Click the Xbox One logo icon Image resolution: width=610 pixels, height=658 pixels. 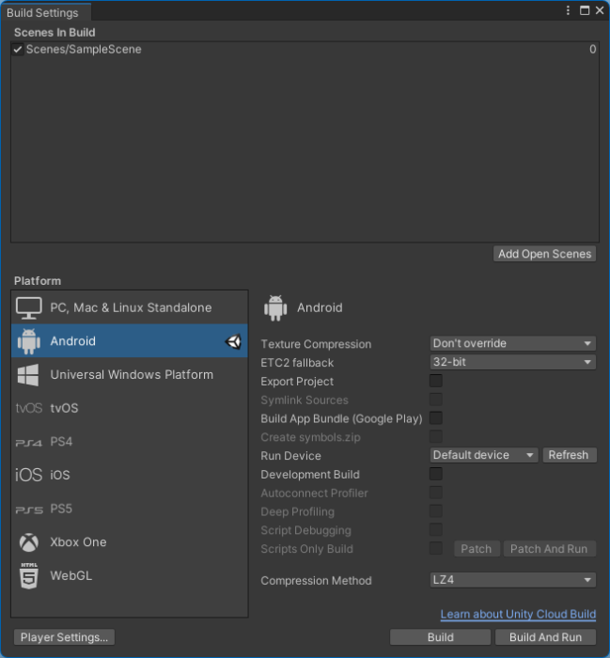tap(29, 542)
